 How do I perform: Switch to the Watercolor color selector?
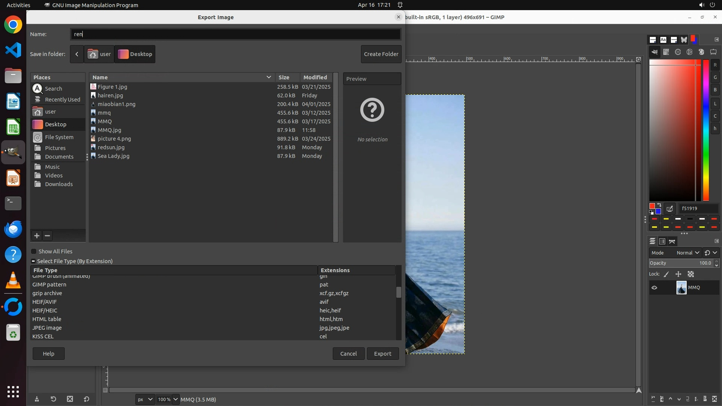click(678, 52)
